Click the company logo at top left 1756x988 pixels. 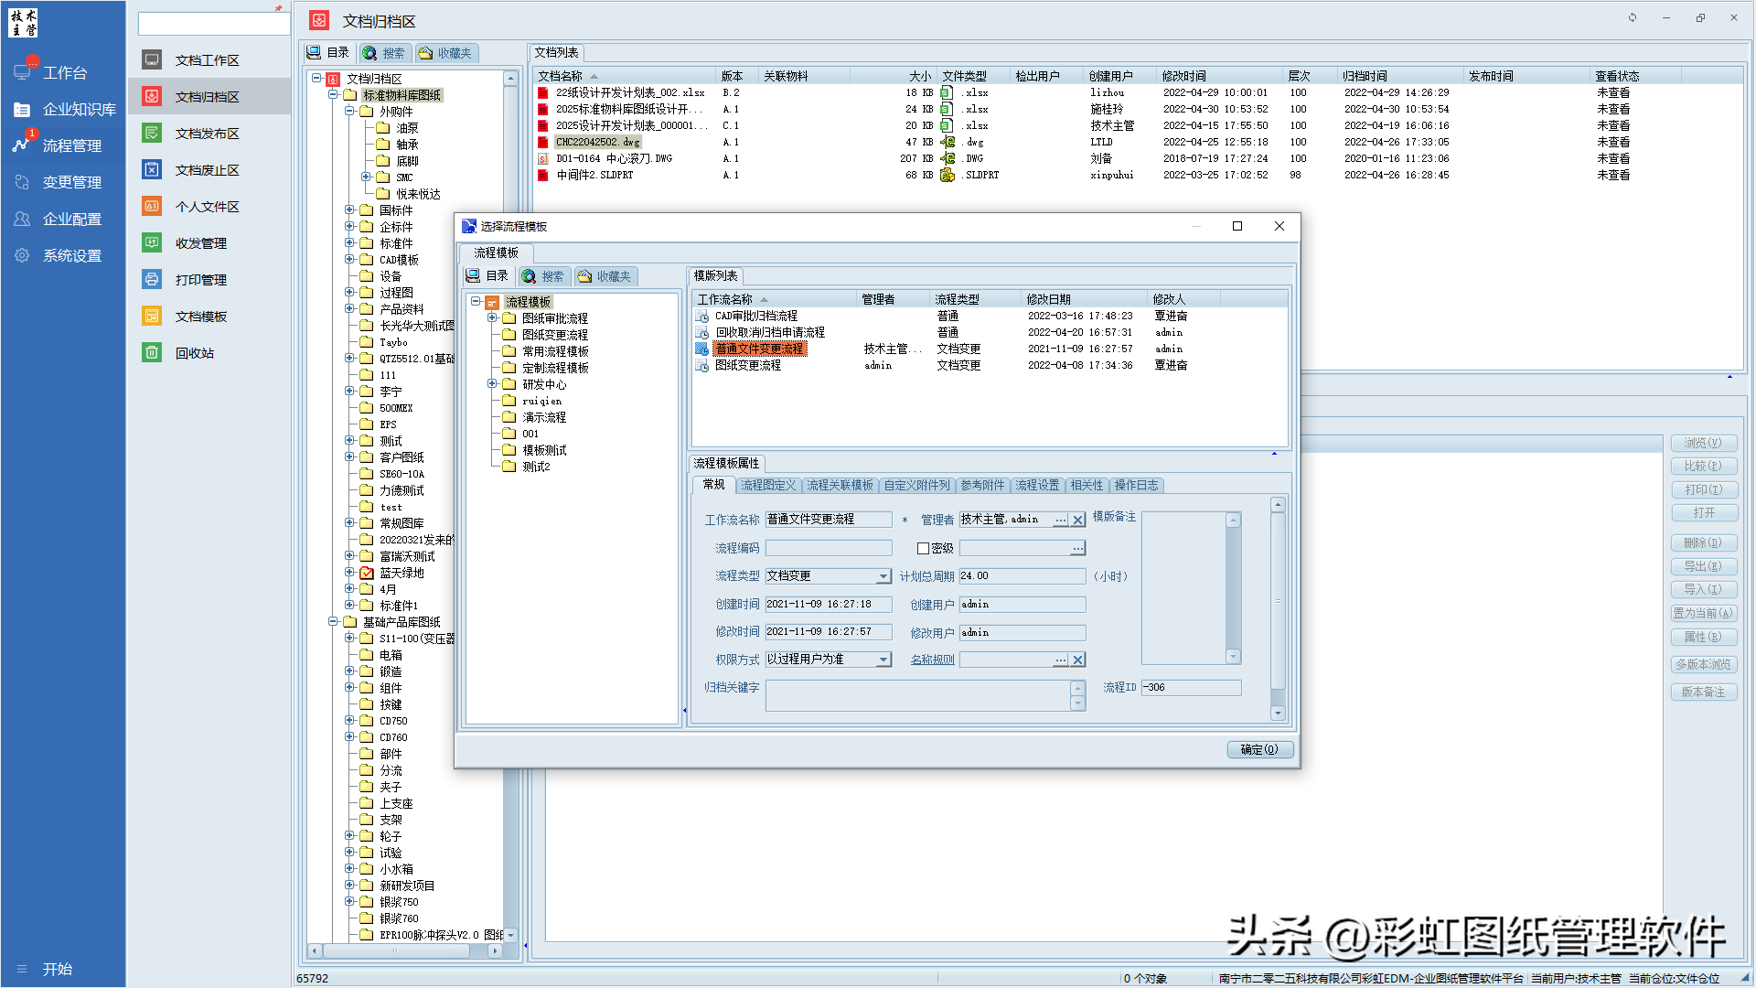(x=24, y=23)
